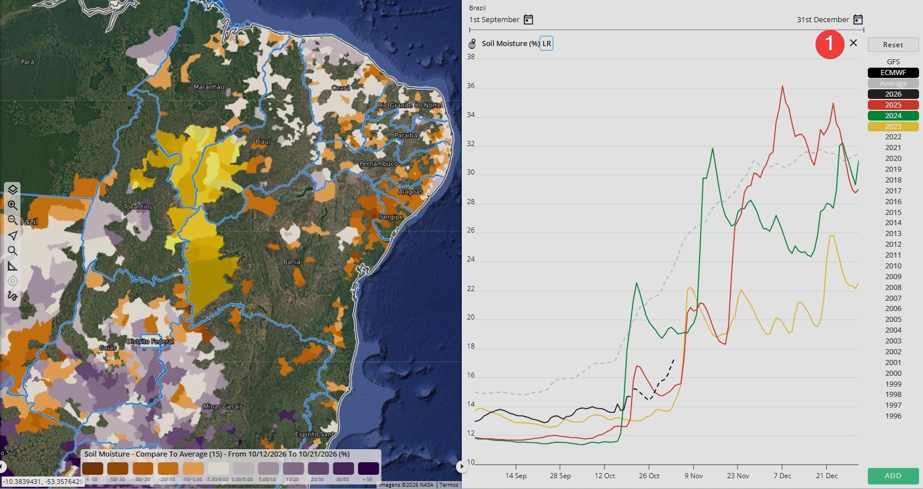Activate the location arrow tool
Image resolution: width=923 pixels, height=489 pixels.
pyautogui.click(x=13, y=235)
